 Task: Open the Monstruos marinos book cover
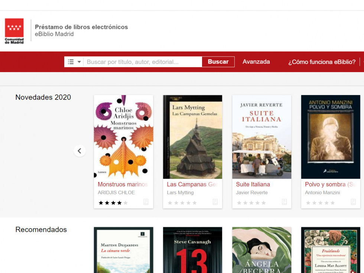click(x=123, y=137)
